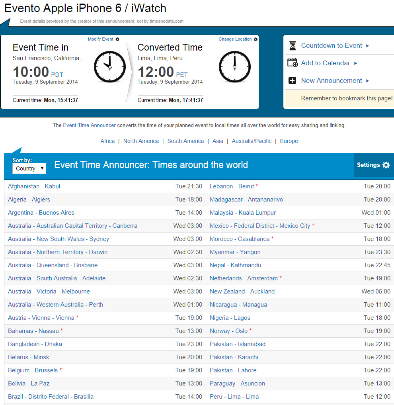Click the Settings gear icon
This screenshot has height=405, width=394.
tap(386, 165)
